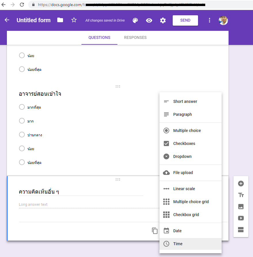
Task: Go back using the header arrow
Action: [x=7, y=20]
